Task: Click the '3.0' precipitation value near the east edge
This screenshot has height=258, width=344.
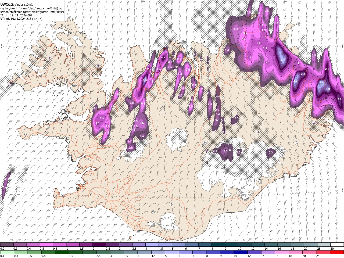Action: pyautogui.click(x=339, y=99)
